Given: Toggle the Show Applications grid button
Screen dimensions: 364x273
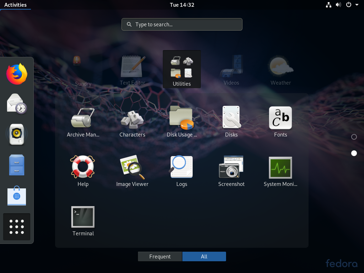Looking at the screenshot, I should (x=17, y=226).
